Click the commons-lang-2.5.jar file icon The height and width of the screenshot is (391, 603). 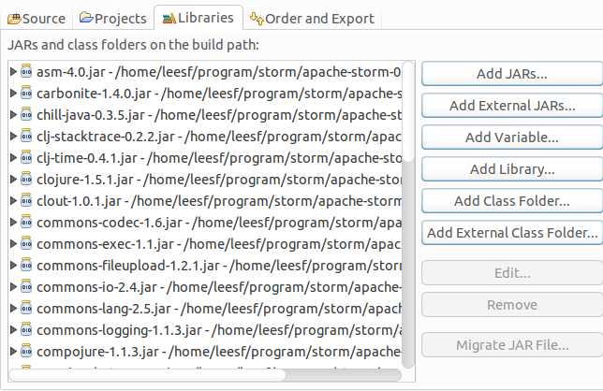(x=26, y=308)
